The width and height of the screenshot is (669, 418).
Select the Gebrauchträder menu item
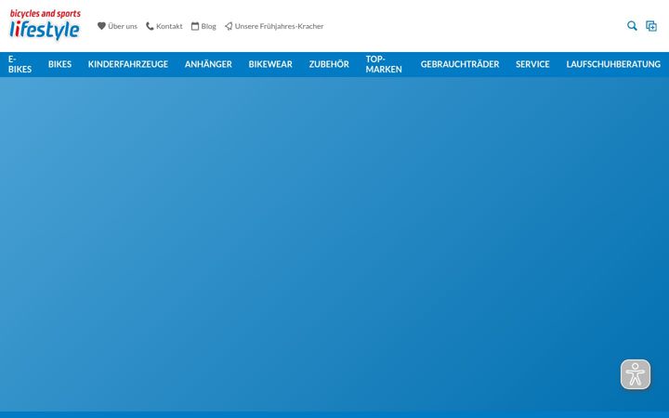pyautogui.click(x=460, y=64)
